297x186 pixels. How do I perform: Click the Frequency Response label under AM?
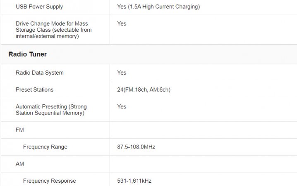[x=50, y=181]
